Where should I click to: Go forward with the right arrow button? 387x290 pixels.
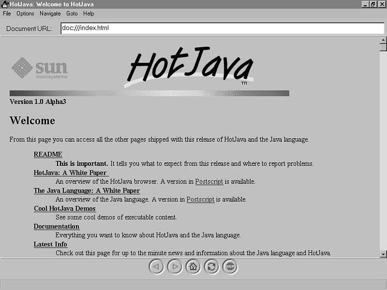[x=175, y=267]
